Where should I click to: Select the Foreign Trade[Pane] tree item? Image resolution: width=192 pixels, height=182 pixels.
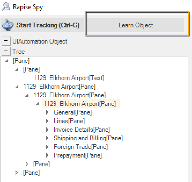coord(80,147)
